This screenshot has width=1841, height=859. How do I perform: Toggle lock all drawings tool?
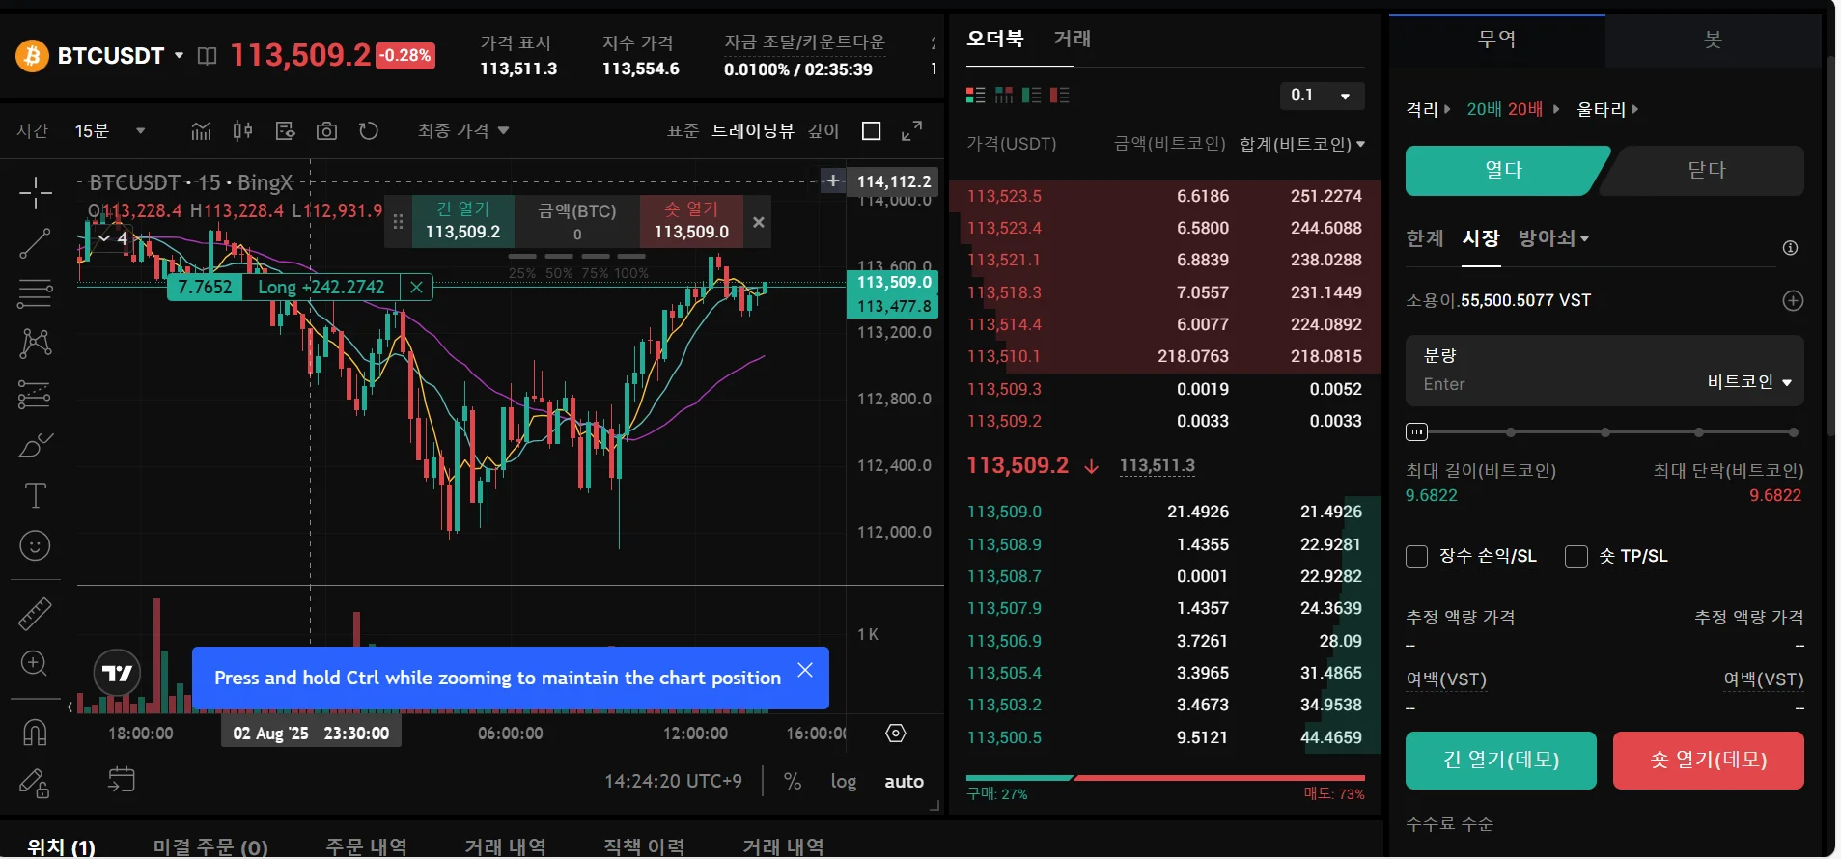pos(35,783)
